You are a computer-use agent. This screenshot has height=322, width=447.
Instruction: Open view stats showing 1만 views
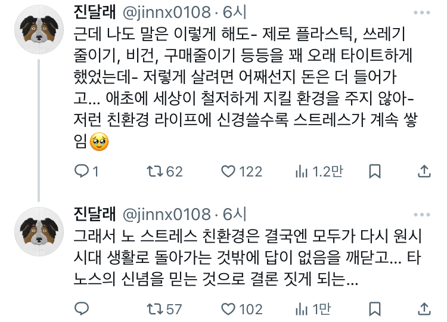pos(302,309)
